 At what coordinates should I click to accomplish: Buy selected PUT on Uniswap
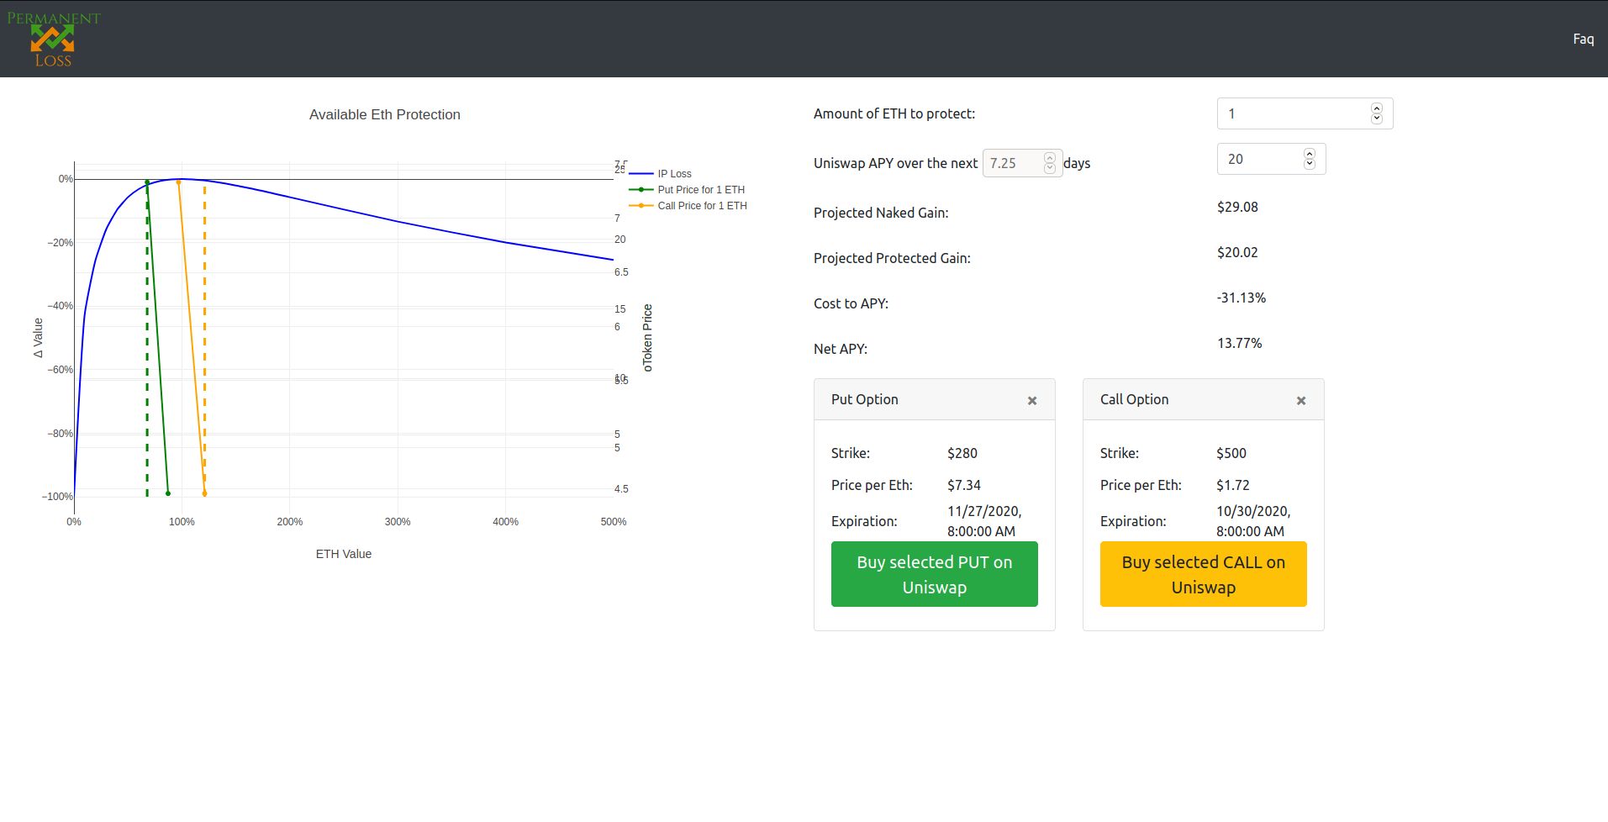pyautogui.click(x=934, y=574)
